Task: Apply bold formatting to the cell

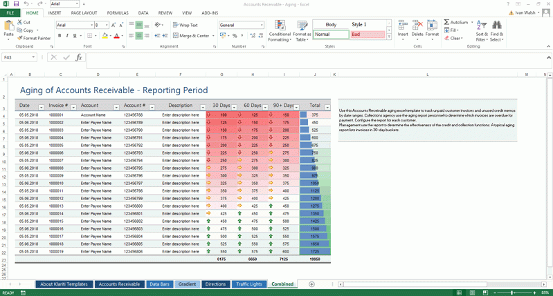Action: [60, 36]
